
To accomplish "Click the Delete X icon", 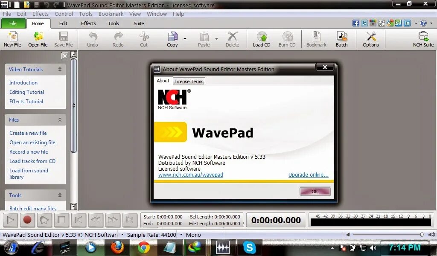I will 233,37.
